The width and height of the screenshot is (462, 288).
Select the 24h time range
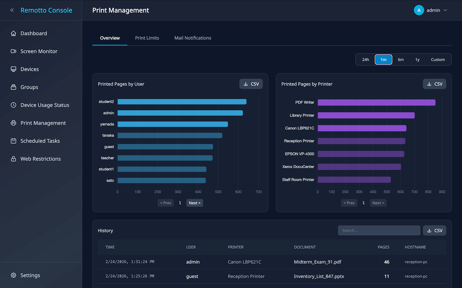(x=365, y=60)
